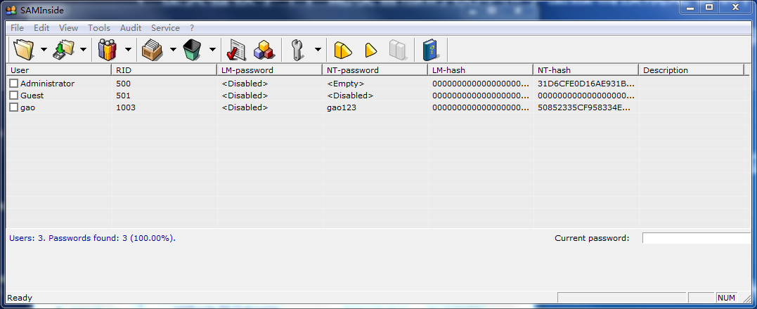Click the open folder import icon
The width and height of the screenshot is (757, 309).
tap(24, 49)
